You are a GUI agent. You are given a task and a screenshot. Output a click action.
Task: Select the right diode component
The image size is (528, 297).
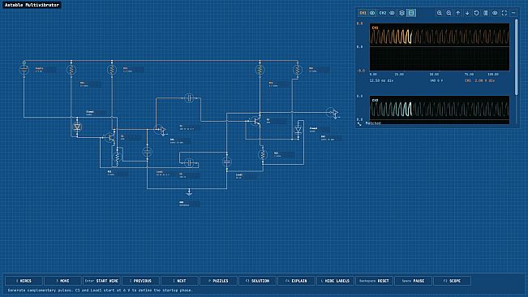[x=298, y=130]
